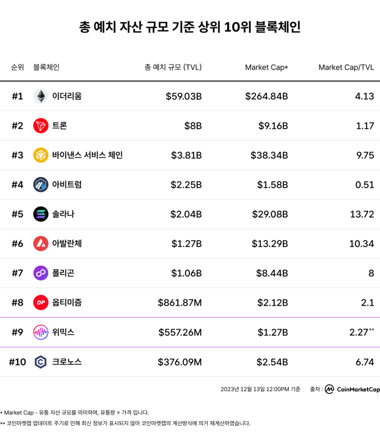Click the 위믹스 2.27 ratio value
This screenshot has height=440, width=380.
point(359,332)
